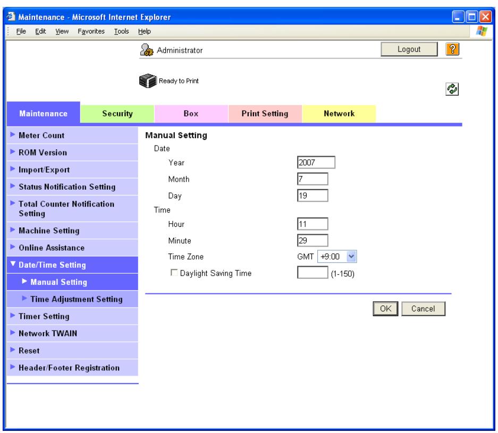This screenshot has height=433, width=498.
Task: Click the Daylight Saving Time value field
Action: (313, 273)
